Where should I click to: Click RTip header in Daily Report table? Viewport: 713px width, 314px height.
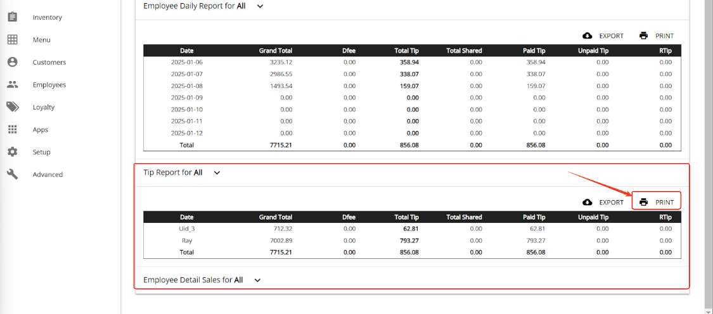[x=665, y=51]
